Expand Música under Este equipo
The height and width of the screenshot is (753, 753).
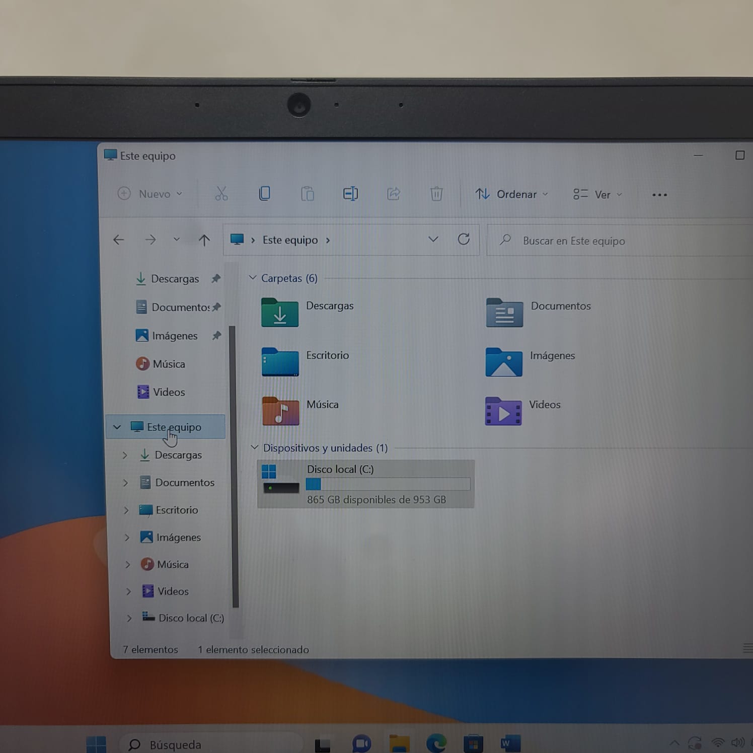(128, 565)
